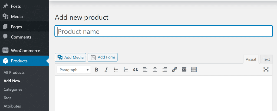277x111 pixels.
Task: Apply italic formatting in editor toolbar
Action: tap(106, 70)
